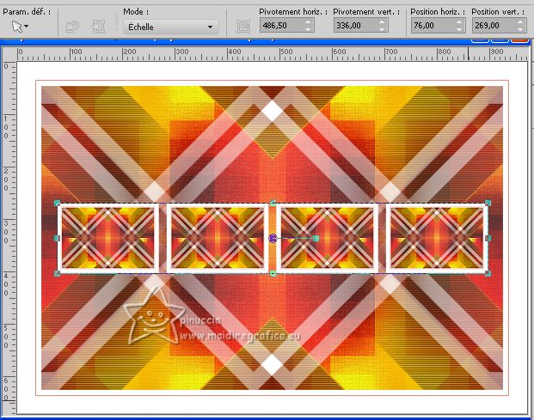This screenshot has height=420, width=534.
Task: Click the rotation handle right of the pivot
Action: (x=316, y=239)
